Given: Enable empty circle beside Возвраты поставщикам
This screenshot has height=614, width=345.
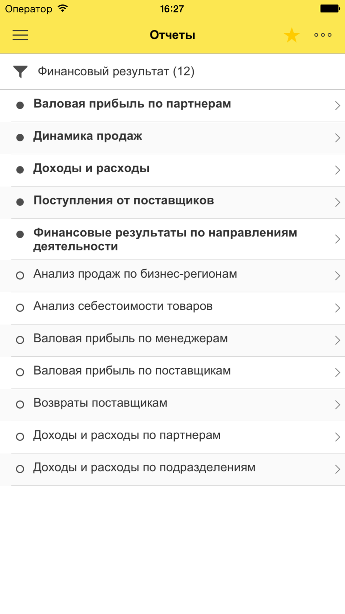Looking at the screenshot, I should tap(20, 404).
